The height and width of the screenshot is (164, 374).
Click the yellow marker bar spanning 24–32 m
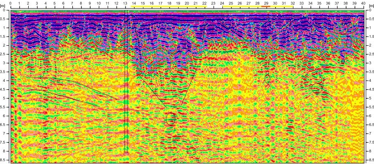click(258, 7)
